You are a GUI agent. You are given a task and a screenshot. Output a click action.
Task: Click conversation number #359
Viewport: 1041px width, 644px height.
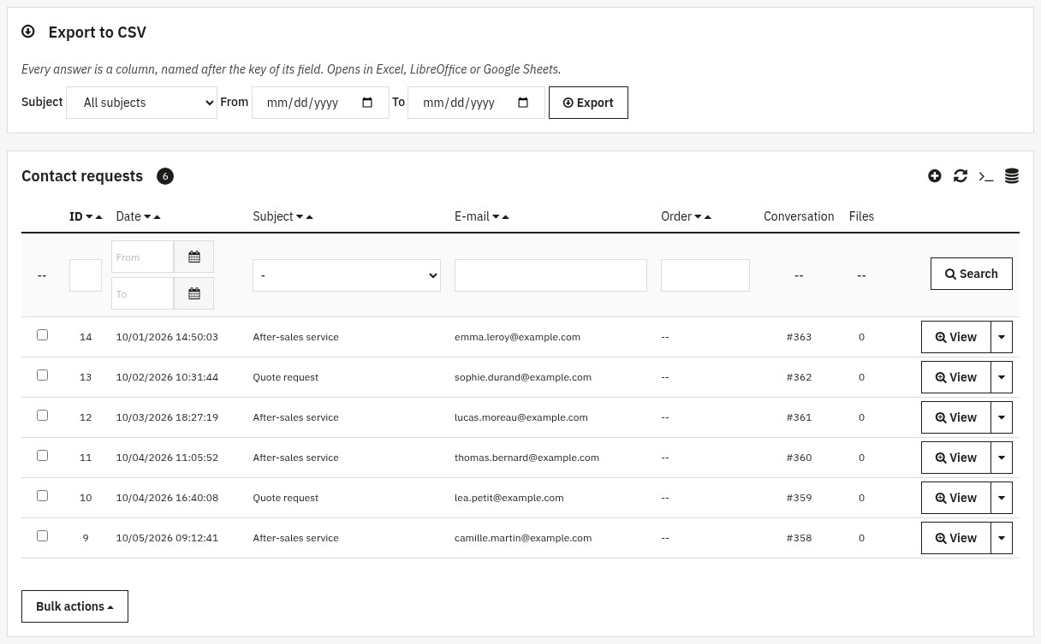[x=799, y=498]
